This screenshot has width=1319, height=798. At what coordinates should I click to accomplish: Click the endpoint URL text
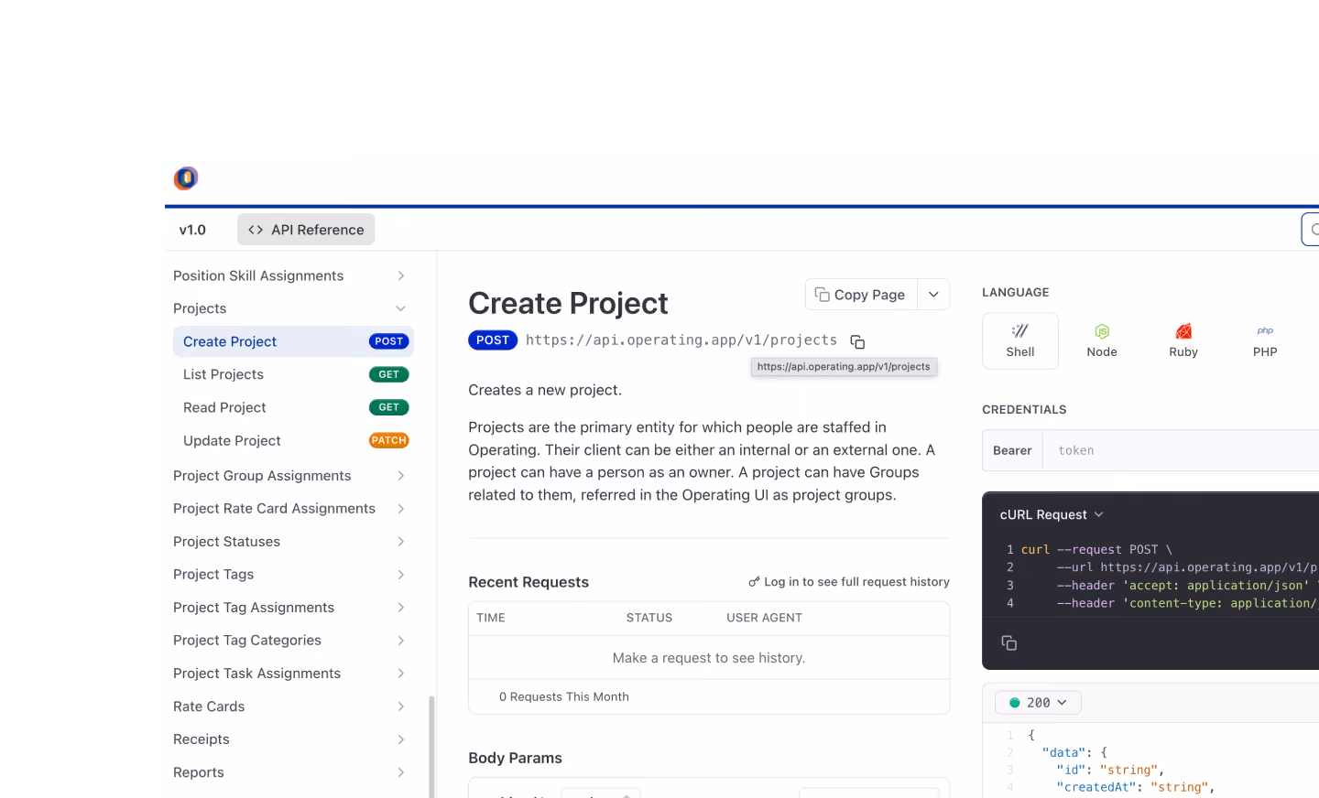pos(681,340)
